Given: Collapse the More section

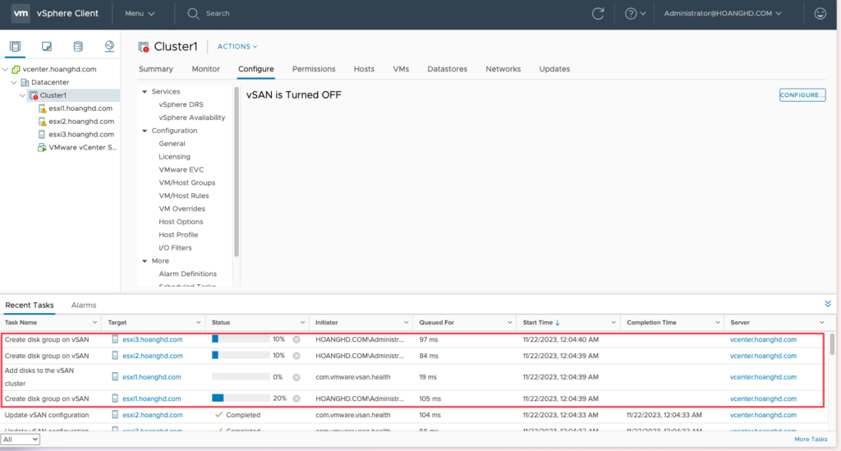Looking at the screenshot, I should (145, 261).
